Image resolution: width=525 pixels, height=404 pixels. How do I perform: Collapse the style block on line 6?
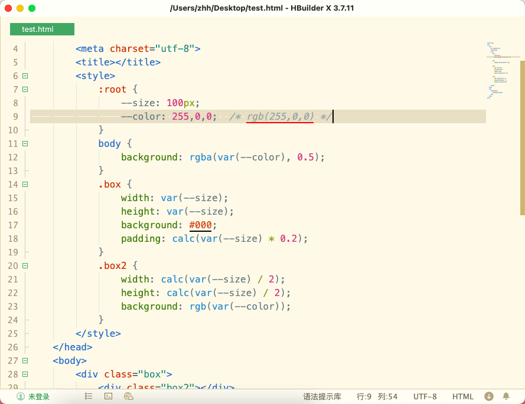[25, 75]
